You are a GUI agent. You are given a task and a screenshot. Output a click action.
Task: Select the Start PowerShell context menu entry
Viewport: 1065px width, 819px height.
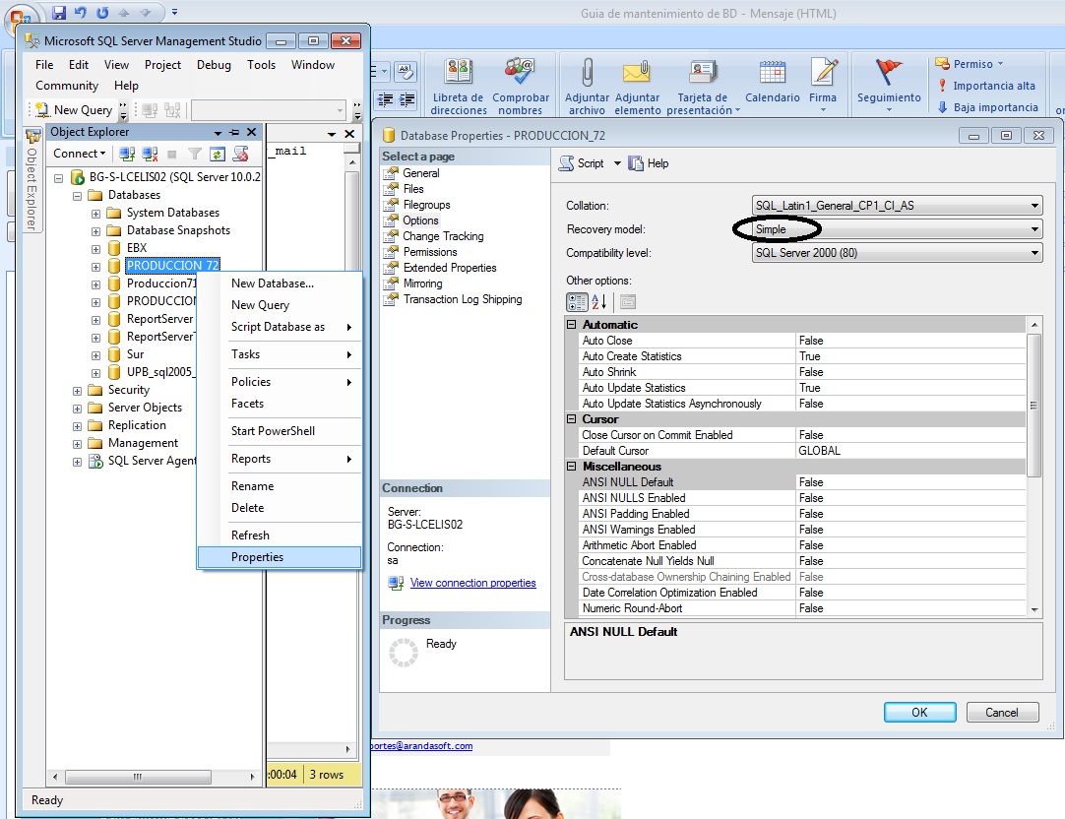[280, 431]
